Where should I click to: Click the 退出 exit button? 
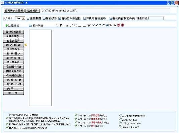[13, 93]
